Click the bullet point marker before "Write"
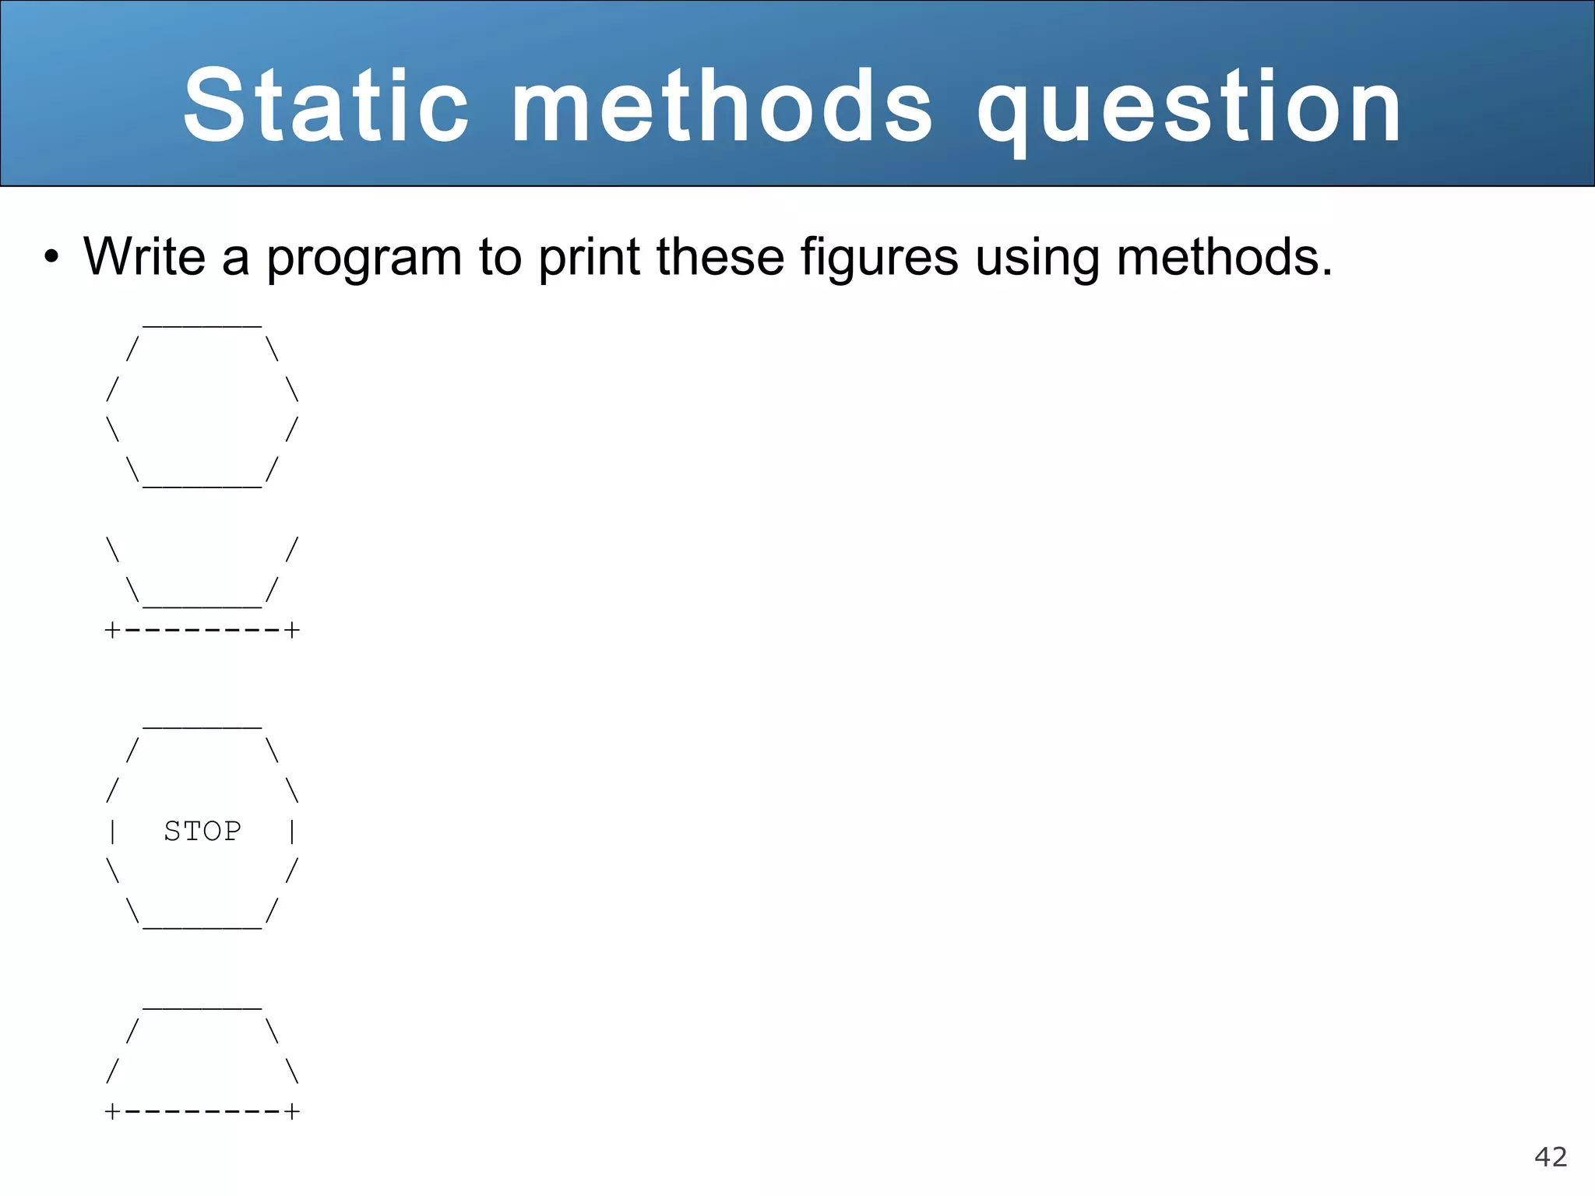Image resolution: width=1595 pixels, height=1196 pixels. point(51,257)
